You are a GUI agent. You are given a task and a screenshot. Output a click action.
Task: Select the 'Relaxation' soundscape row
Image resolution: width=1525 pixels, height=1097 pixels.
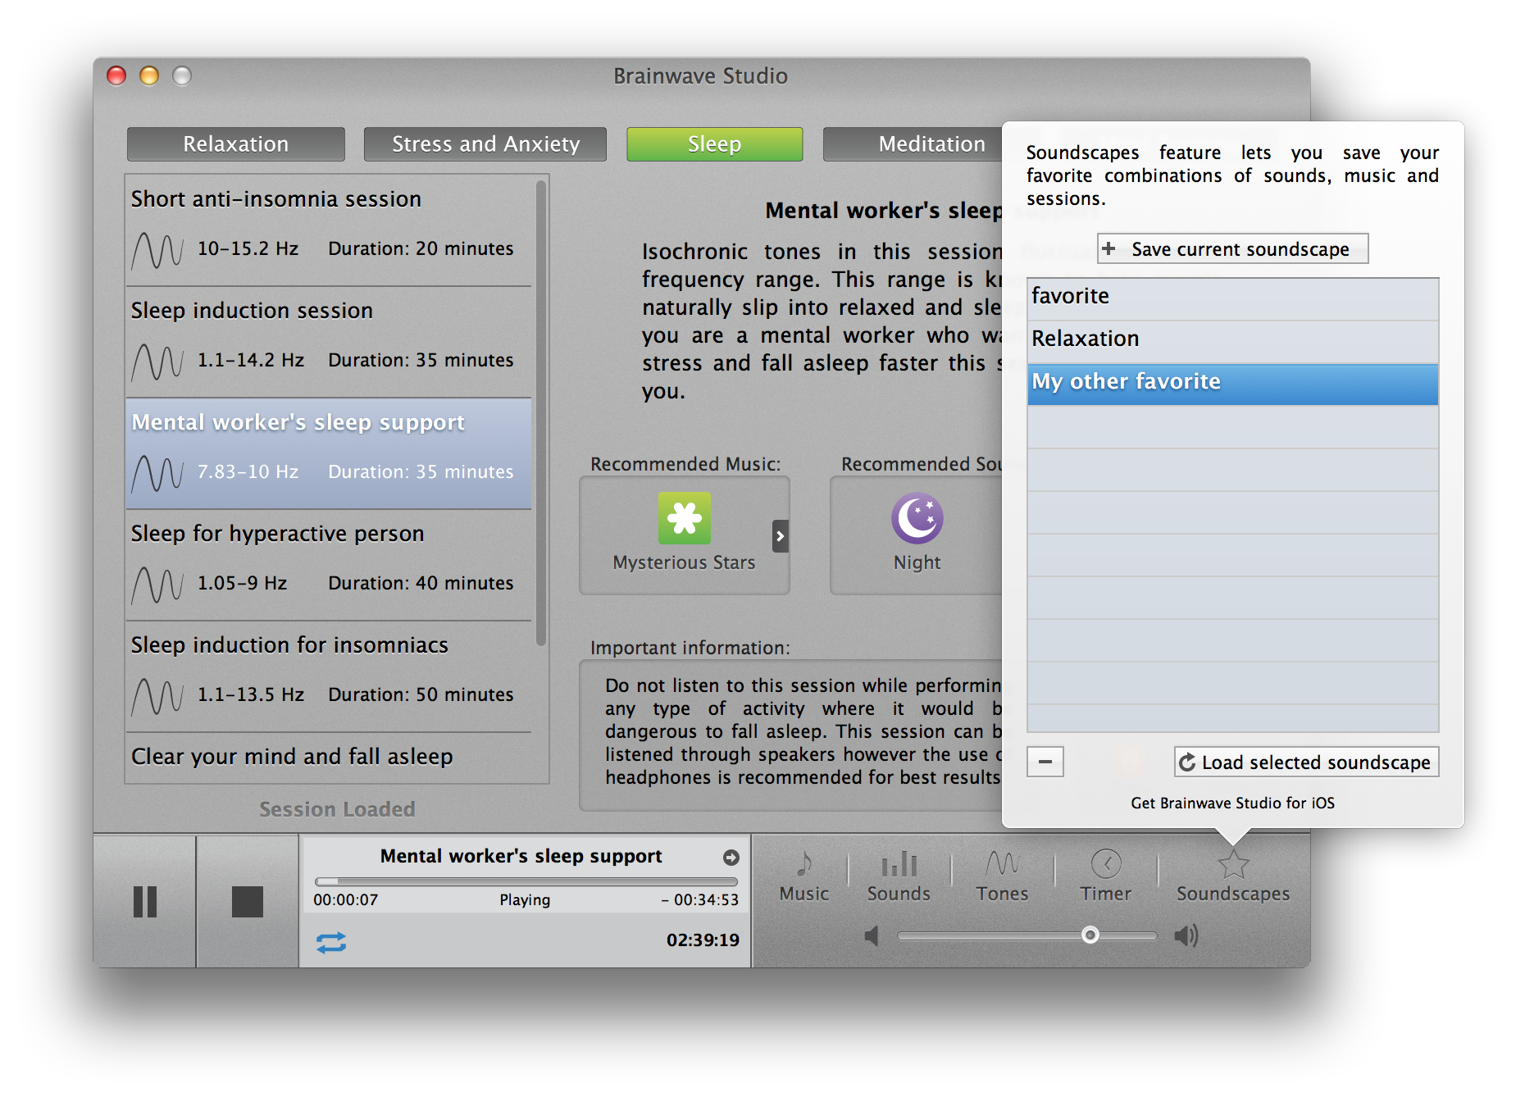1232,341
